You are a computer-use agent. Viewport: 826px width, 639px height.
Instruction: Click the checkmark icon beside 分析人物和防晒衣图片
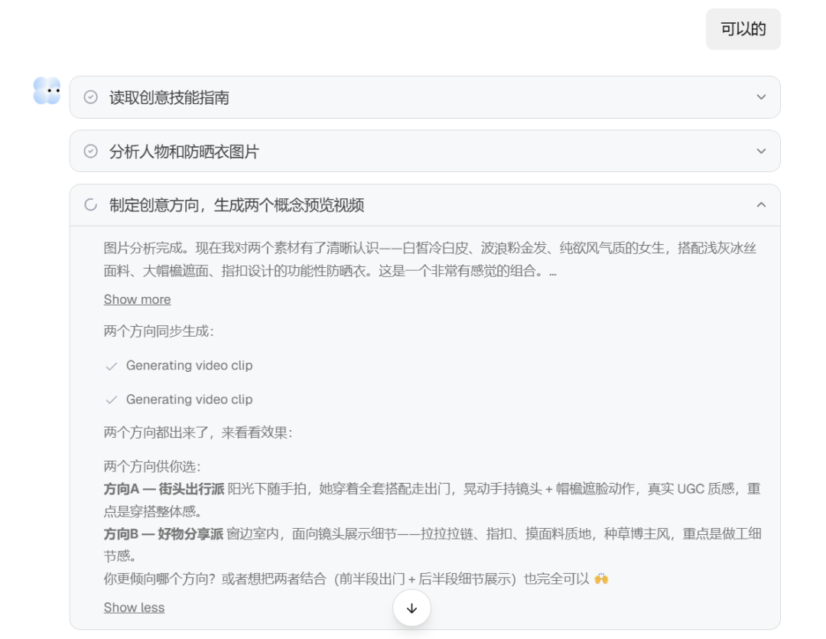(90, 152)
